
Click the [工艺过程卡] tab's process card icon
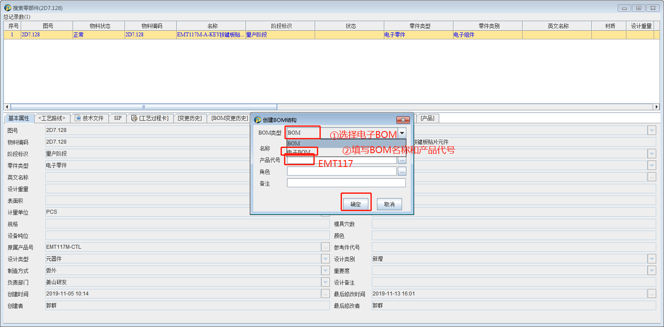click(135, 118)
